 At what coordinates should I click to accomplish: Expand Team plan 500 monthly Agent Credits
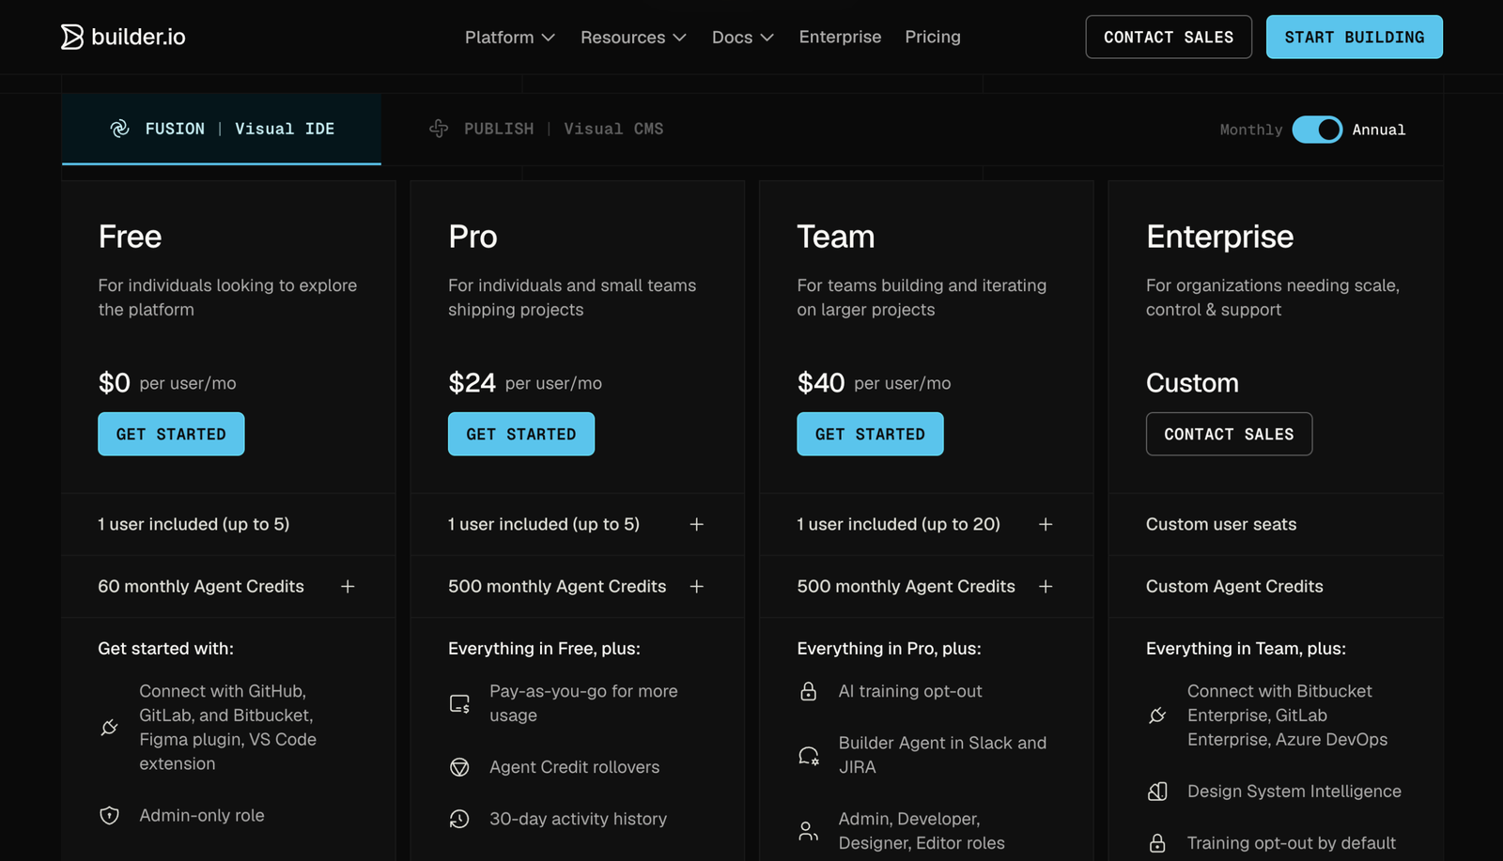(x=1046, y=586)
